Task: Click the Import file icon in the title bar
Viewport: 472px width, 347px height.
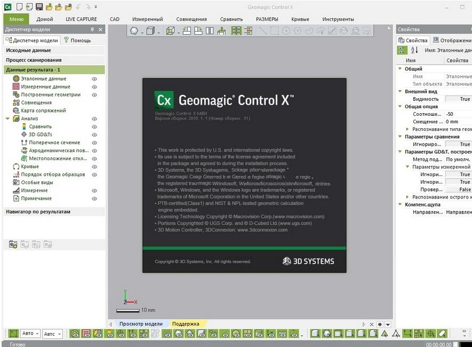Action: (x=29, y=6)
